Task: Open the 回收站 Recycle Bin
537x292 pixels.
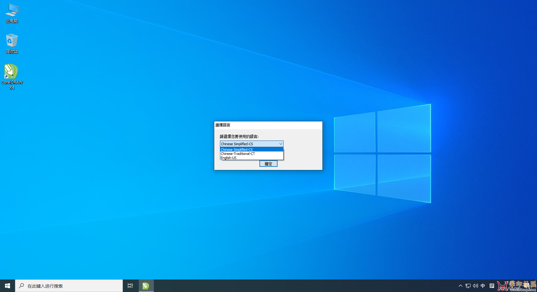Action: pyautogui.click(x=12, y=42)
